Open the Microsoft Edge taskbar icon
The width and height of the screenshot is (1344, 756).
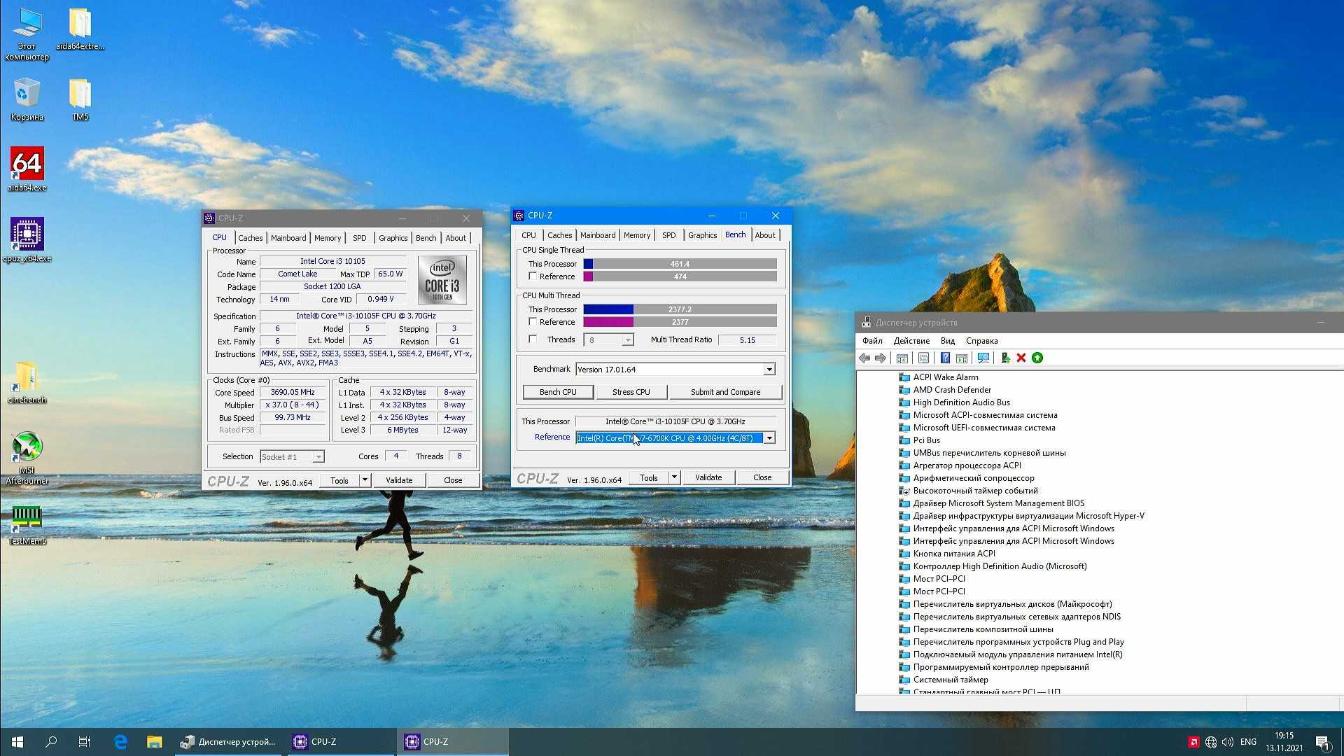pos(120,742)
